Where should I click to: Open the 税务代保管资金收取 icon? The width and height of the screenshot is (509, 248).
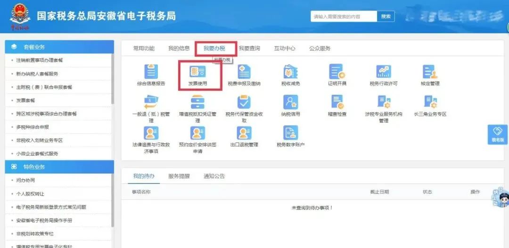click(244, 102)
